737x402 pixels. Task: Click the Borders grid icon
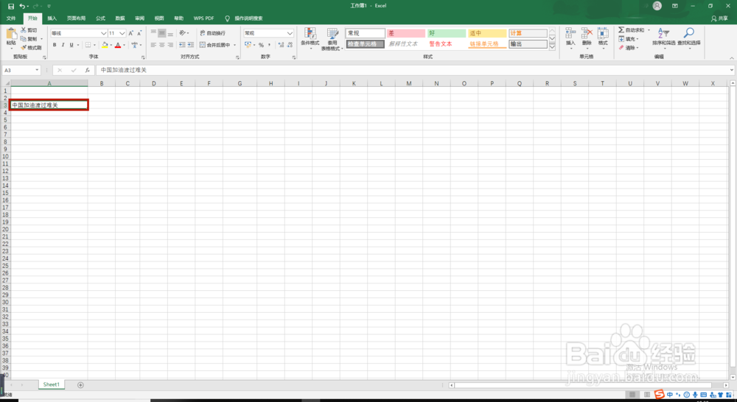coord(88,45)
